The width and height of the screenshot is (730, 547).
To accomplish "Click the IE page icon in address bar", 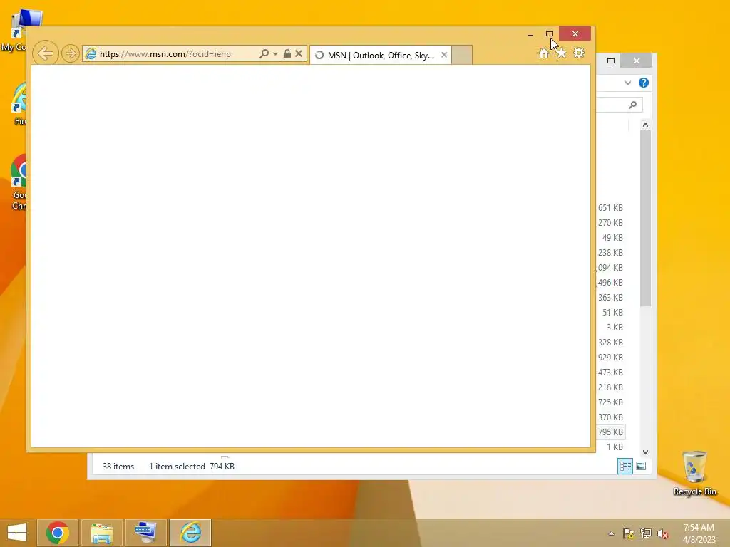I will pyautogui.click(x=91, y=54).
